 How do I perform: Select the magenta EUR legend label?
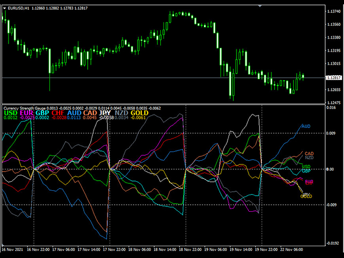pos(26,113)
